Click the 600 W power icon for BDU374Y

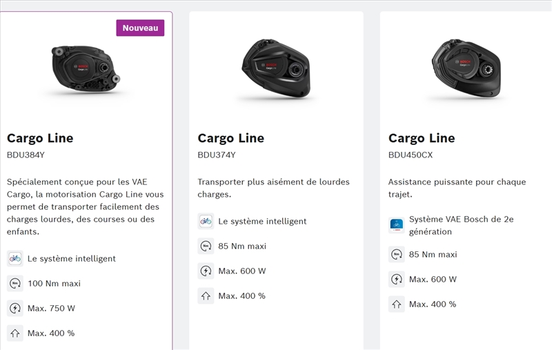pos(206,271)
